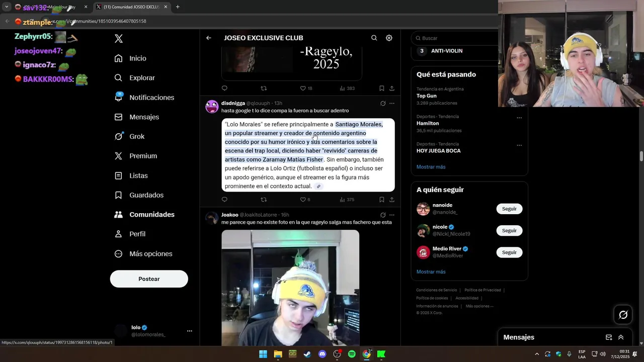The image size is (644, 362).
Task: Share the Rageylo 2025 post
Action: [392, 88]
